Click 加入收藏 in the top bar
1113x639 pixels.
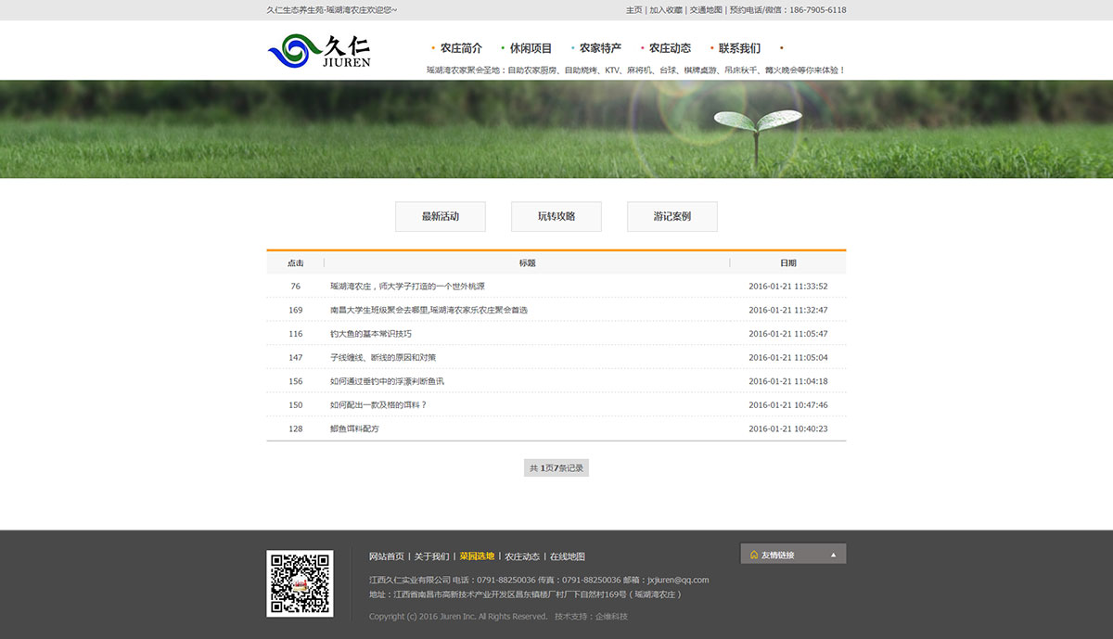coord(666,10)
